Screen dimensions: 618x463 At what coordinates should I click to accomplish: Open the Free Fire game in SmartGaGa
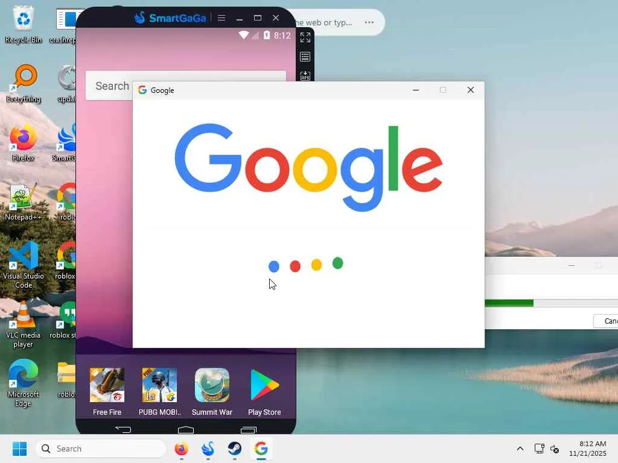(x=107, y=385)
